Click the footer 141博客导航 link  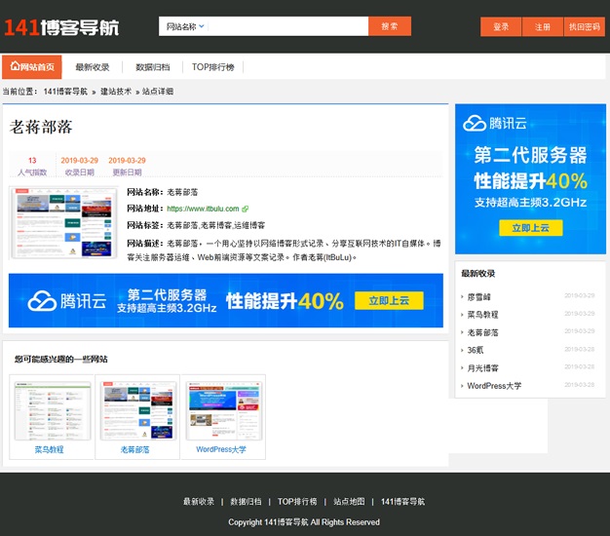pos(402,502)
